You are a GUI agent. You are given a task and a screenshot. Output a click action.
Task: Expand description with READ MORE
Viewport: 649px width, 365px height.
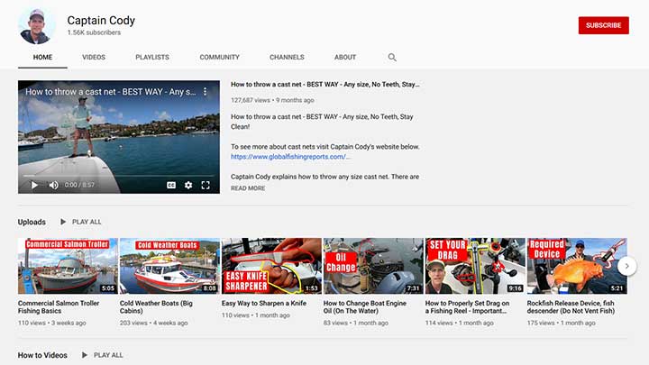tap(248, 188)
